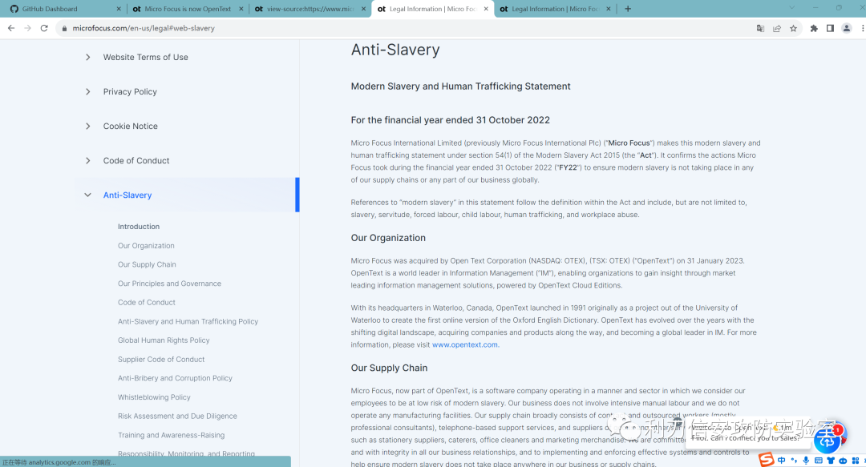
Task: Click the share page icon
Action: coord(777,28)
